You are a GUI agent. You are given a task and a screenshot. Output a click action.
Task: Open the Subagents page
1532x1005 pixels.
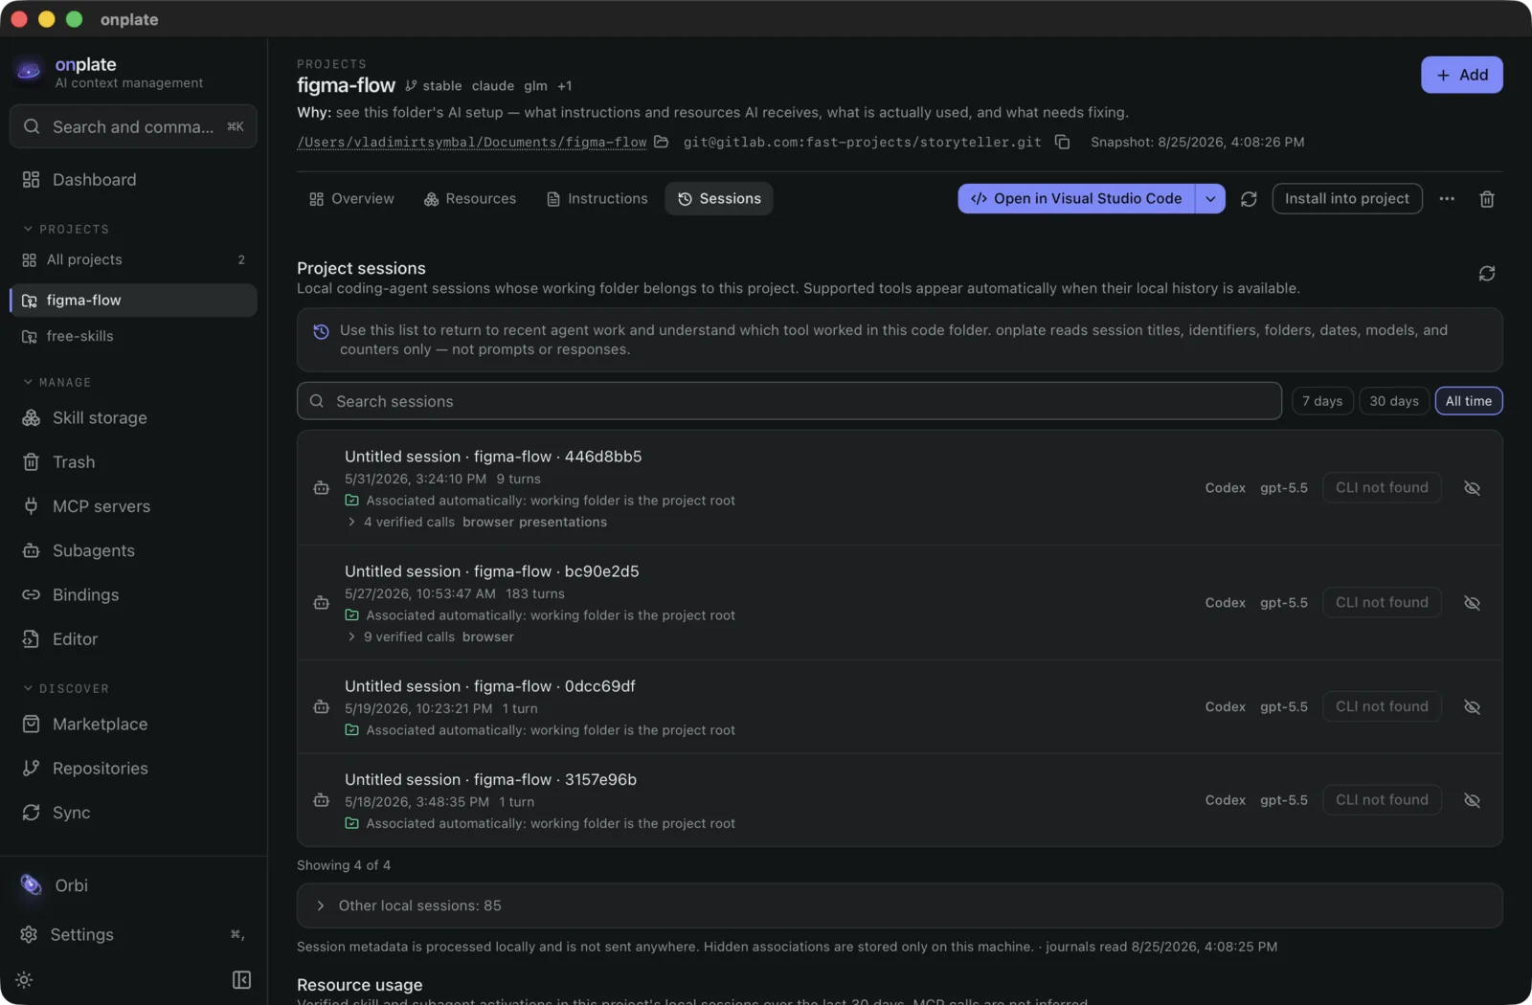point(133,550)
